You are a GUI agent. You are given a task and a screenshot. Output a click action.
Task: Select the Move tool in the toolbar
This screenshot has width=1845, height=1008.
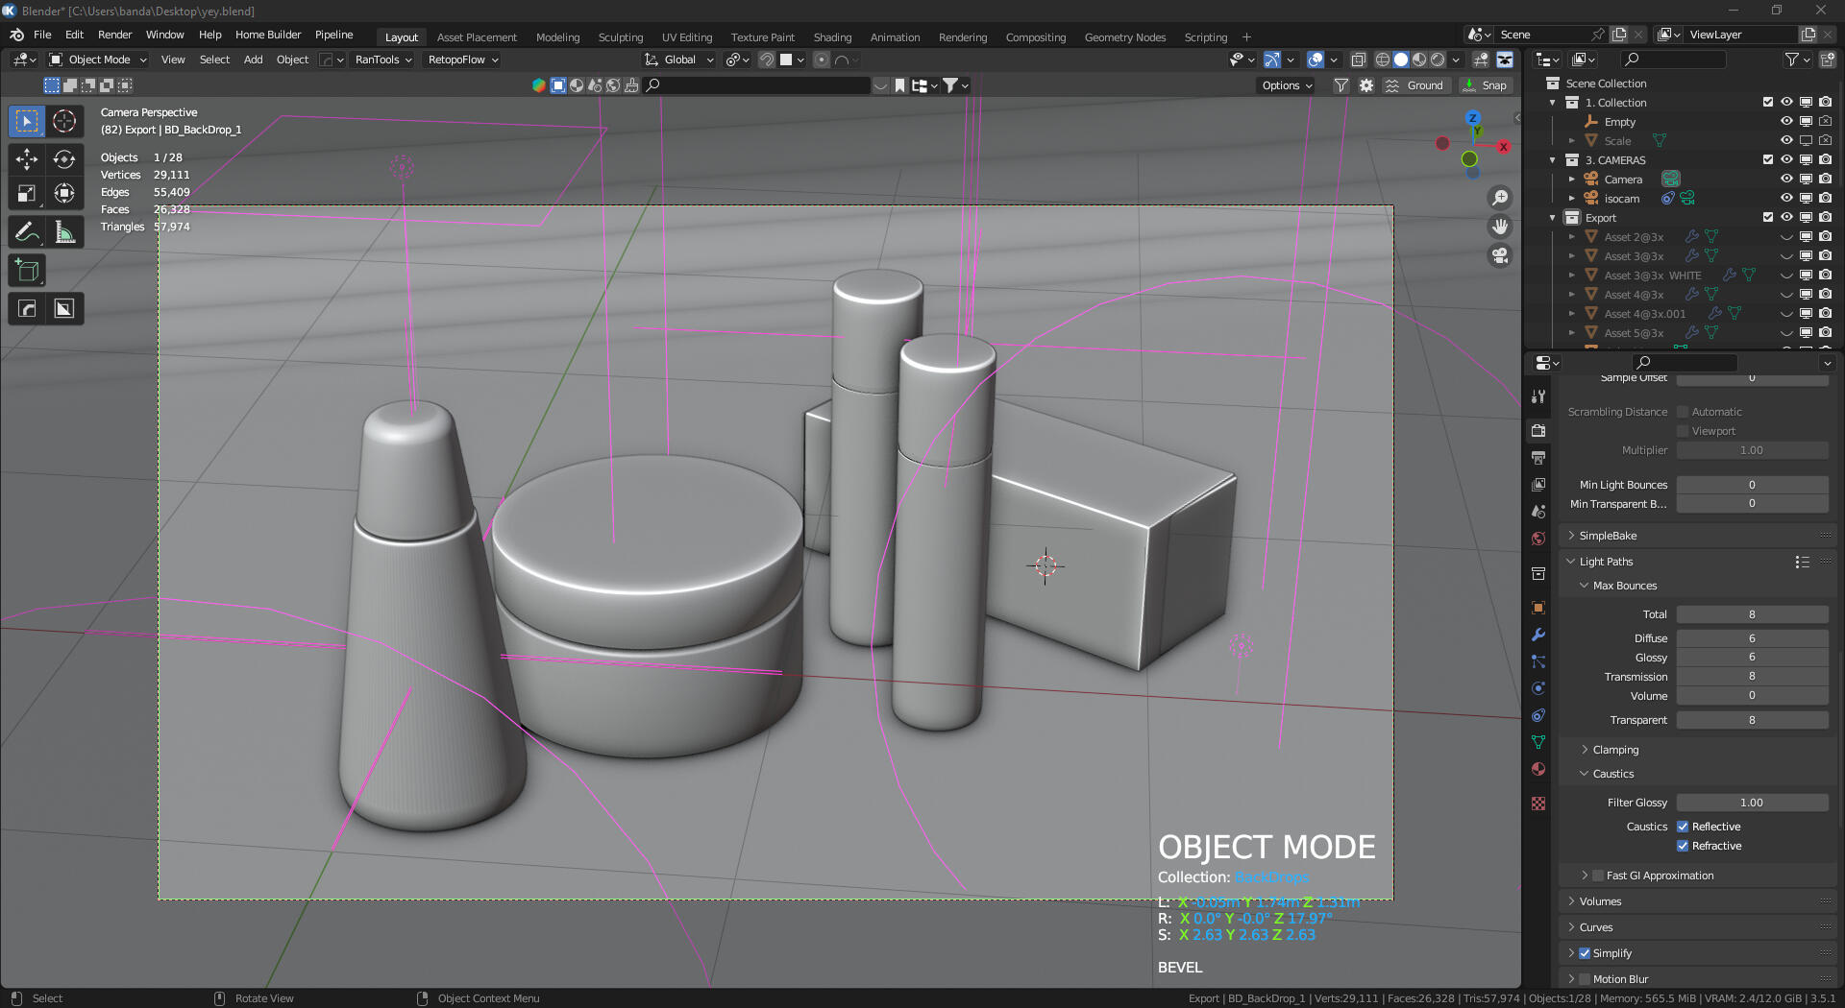[26, 160]
